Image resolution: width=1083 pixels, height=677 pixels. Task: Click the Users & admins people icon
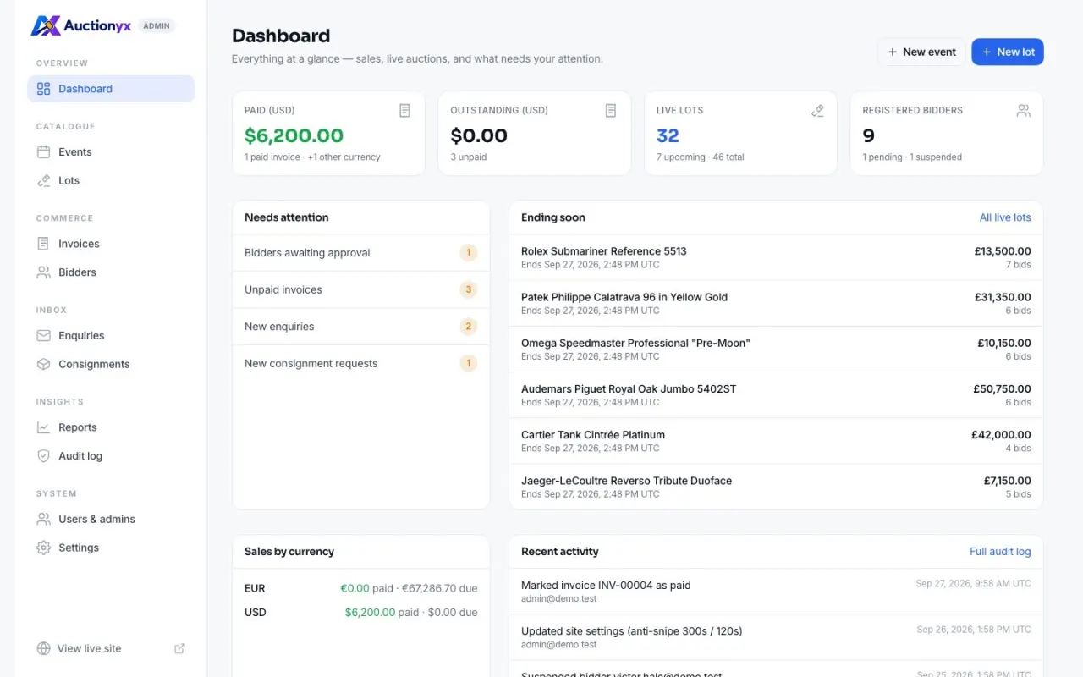(x=43, y=520)
